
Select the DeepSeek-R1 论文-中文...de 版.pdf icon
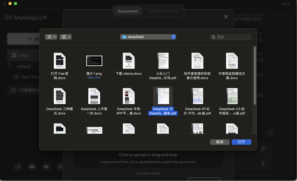(197, 96)
